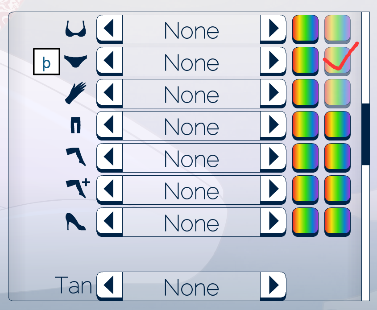The image size is (377, 310).
Task: Click the boxed 'b' key label
Action: coord(46,62)
